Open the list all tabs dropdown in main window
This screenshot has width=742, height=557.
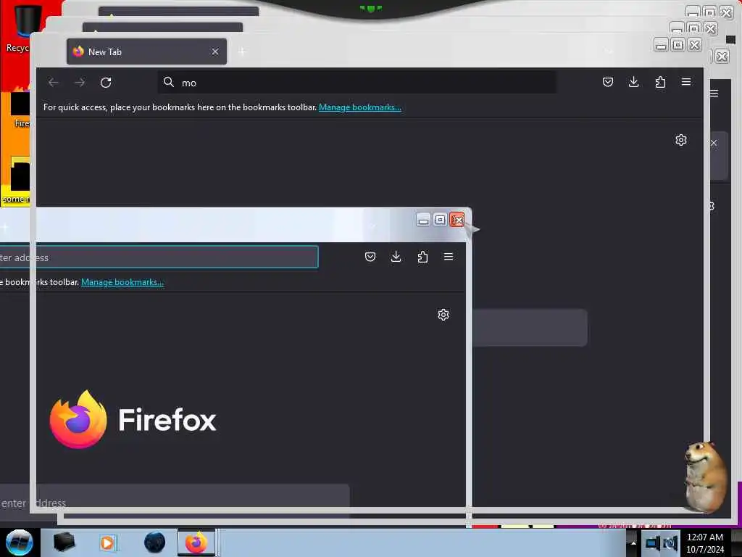[x=609, y=51]
